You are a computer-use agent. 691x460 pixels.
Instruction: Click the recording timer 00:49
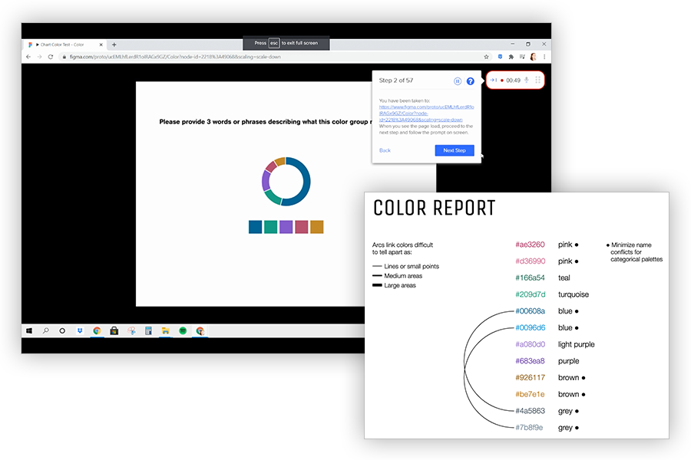pos(513,80)
